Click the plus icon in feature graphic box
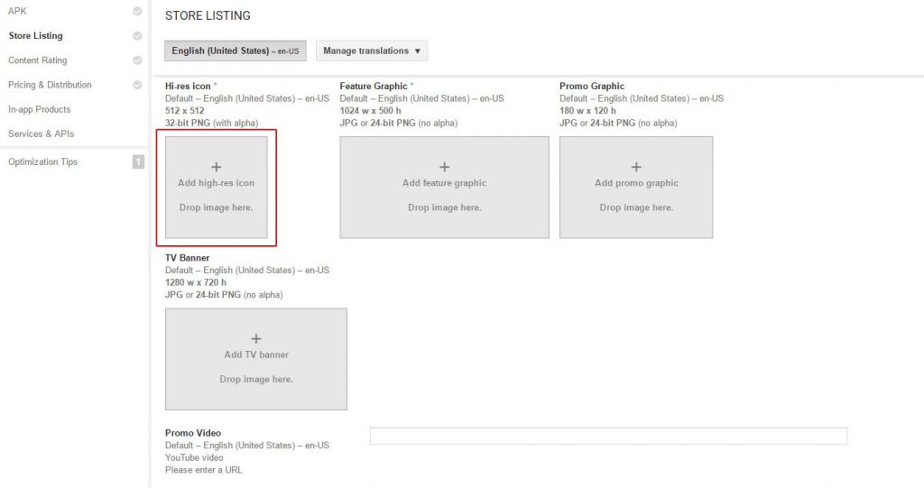Screen dimensions: 924x488 tap(444, 167)
